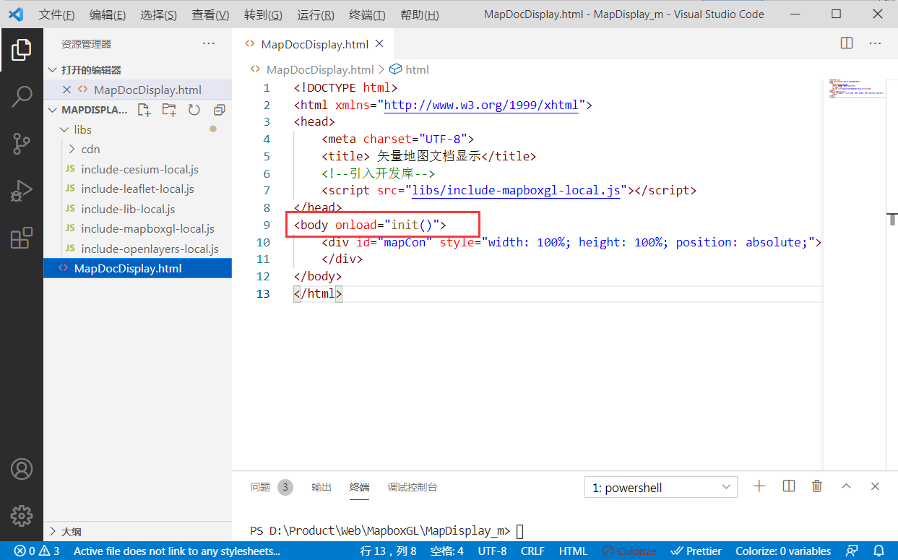Click the html breadcrumb symbol
This screenshot has height=560, width=898.
click(x=410, y=69)
